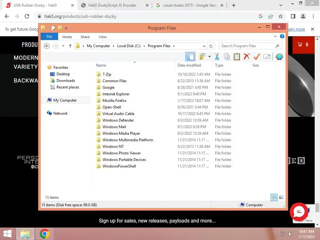Sort by the Type column header
320x240 pixels.
[232, 65]
